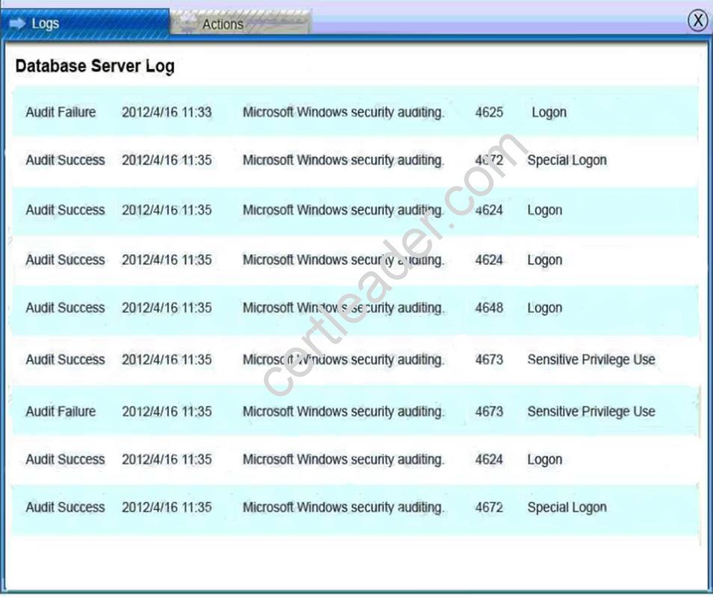Select the 11:35 Logon entry before Special Logon
The height and width of the screenshot is (597, 713).
point(299,460)
